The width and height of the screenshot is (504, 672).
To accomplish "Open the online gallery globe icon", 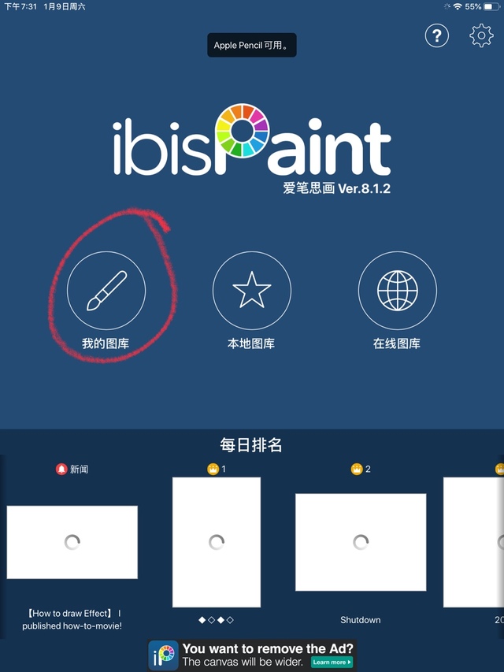I will (x=397, y=291).
